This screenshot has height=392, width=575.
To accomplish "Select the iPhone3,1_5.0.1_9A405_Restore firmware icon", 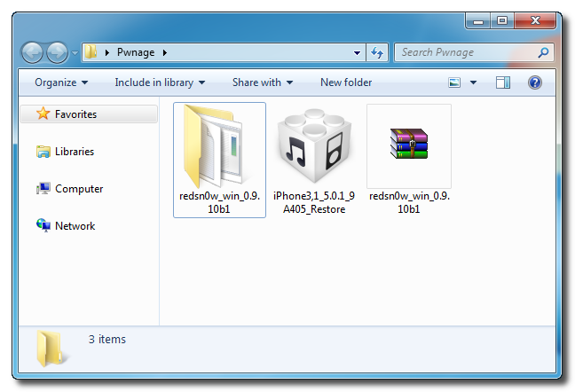I will click(x=314, y=145).
